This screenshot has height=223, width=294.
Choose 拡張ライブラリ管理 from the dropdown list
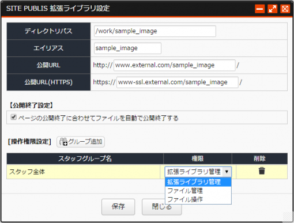pos(198,182)
